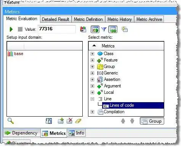The height and width of the screenshot is (147, 181).
Task: Switch to the Info bottom tab
Action: click(x=76, y=133)
